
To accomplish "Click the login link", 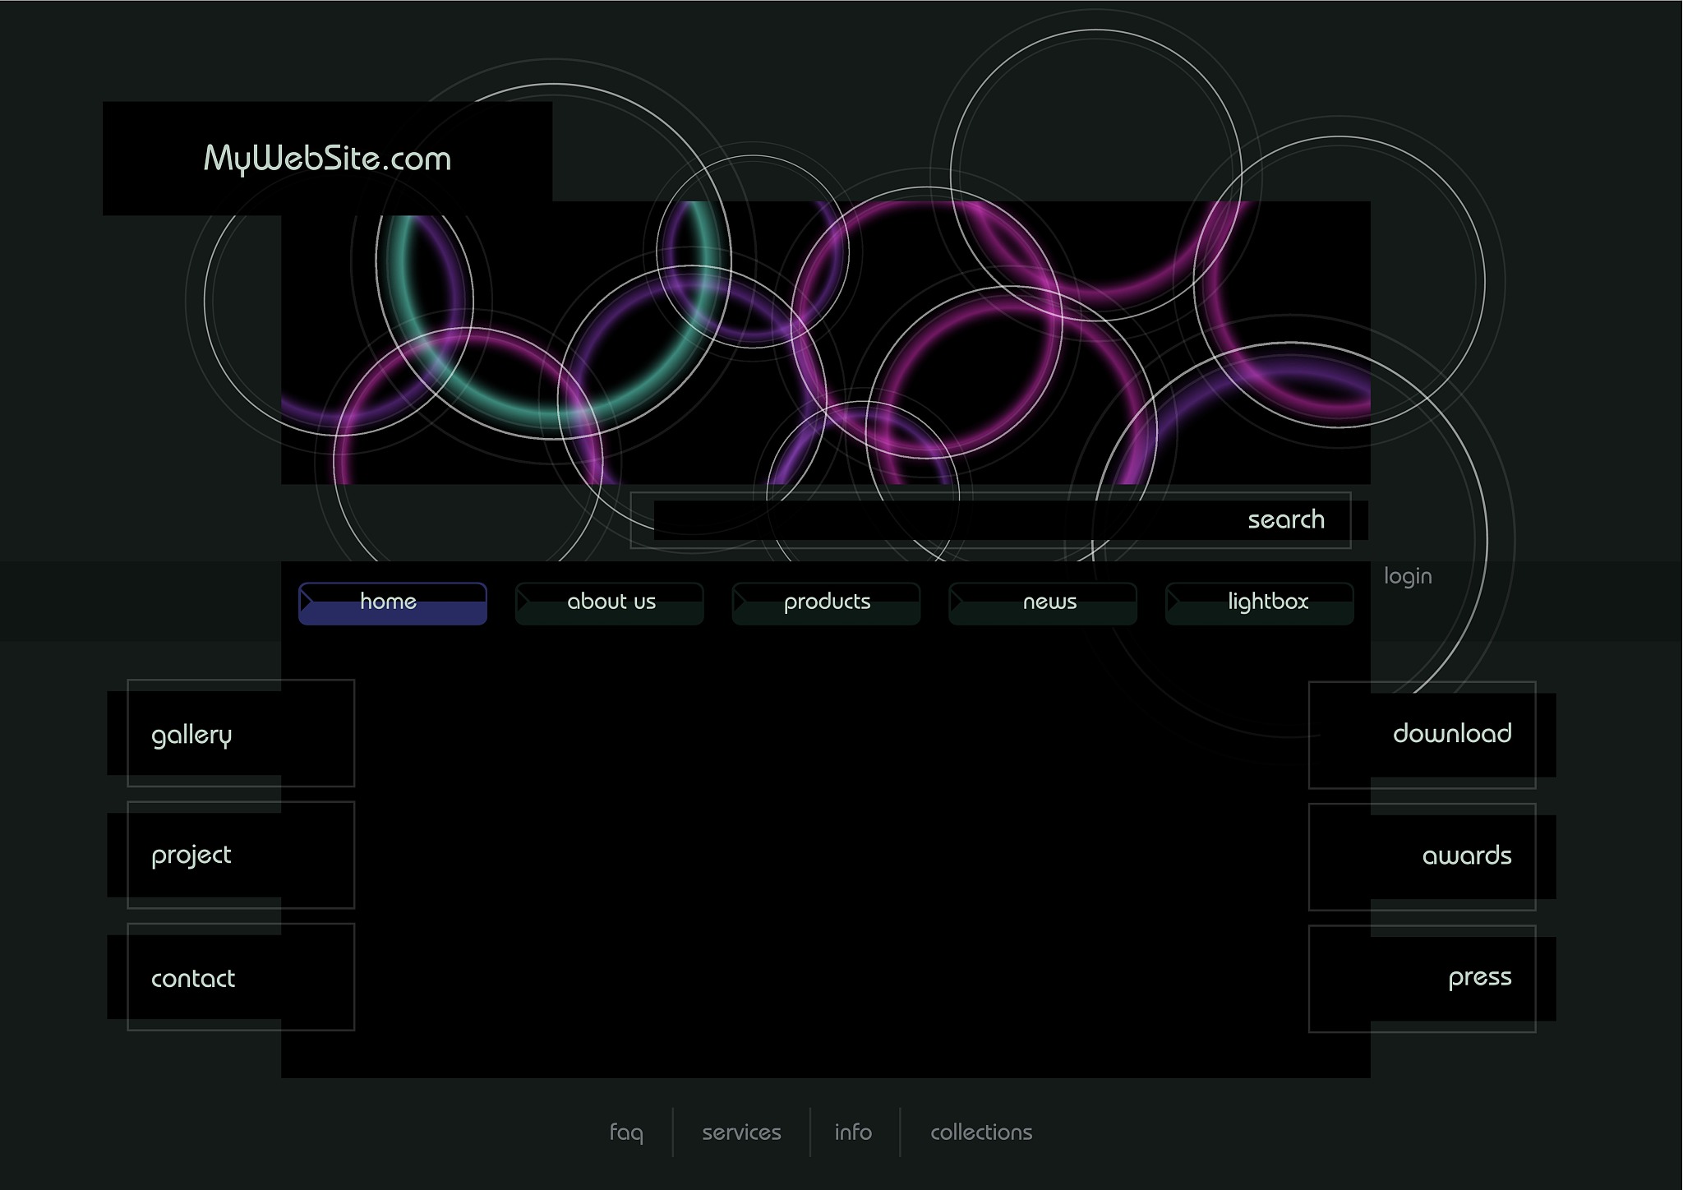I will 1407,576.
